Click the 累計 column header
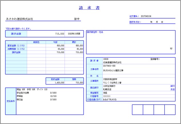Viewport: 181px width, 124px height. pyautogui.click(x=74, y=42)
